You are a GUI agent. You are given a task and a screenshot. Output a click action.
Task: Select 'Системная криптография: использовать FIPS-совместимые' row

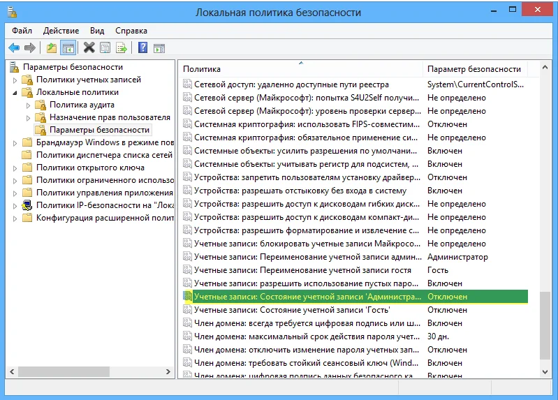355,124
